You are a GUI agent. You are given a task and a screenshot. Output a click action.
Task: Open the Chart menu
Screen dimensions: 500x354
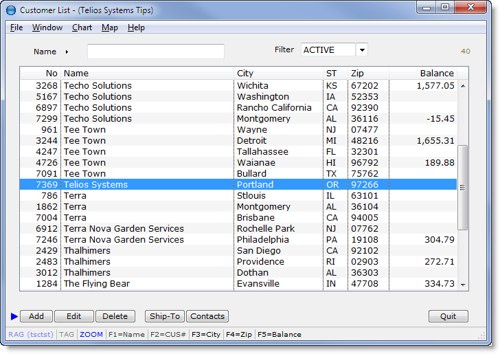82,27
